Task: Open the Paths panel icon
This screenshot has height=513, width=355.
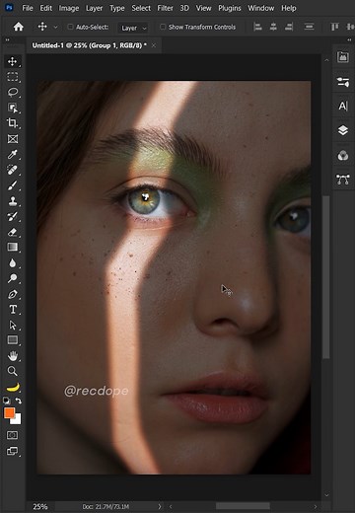Action: (343, 180)
